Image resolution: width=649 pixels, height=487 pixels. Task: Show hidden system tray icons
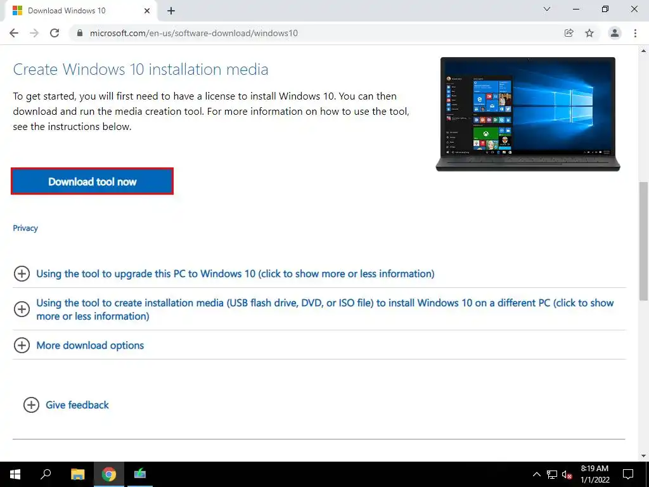(536, 474)
